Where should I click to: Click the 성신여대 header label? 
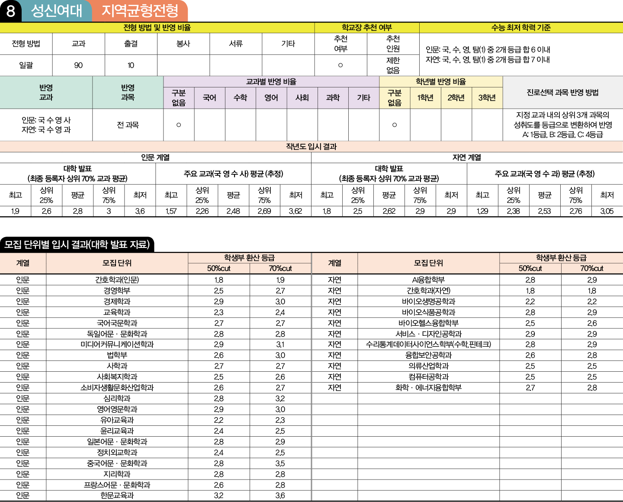(57, 11)
